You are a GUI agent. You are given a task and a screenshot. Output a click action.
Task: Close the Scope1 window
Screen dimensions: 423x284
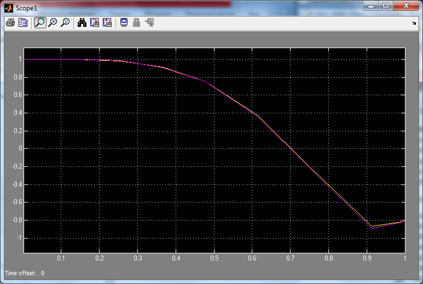(x=406, y=6)
